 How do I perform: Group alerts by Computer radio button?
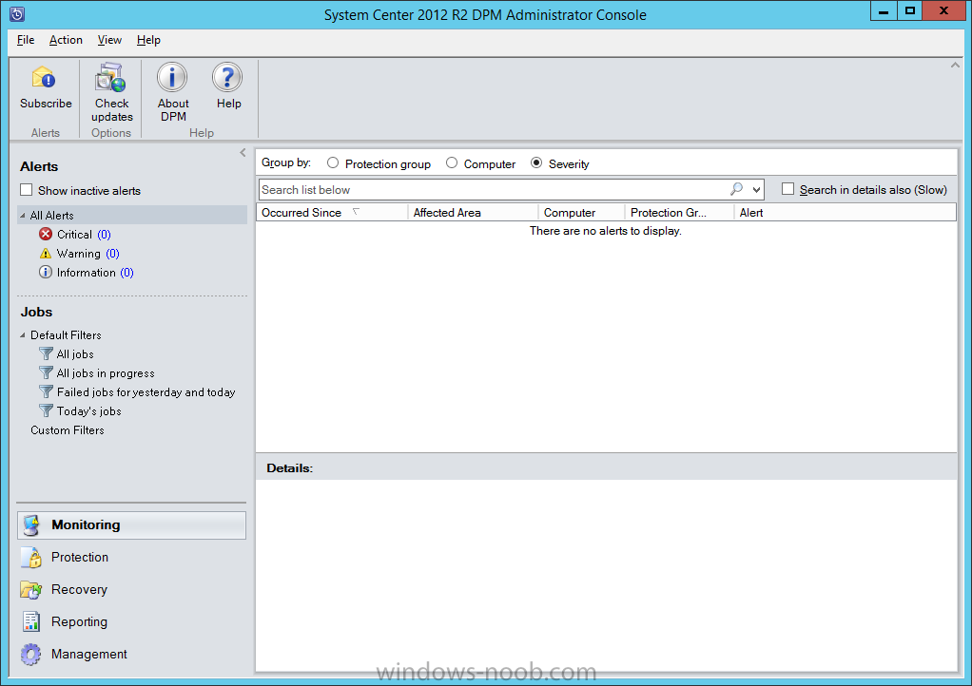tap(452, 162)
